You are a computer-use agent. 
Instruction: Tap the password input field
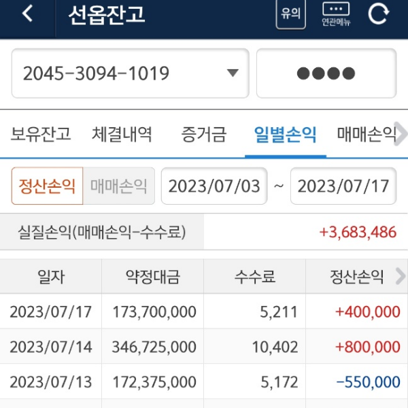tap(326, 73)
